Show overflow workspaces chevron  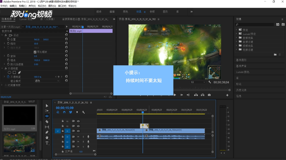[x=191, y=12]
